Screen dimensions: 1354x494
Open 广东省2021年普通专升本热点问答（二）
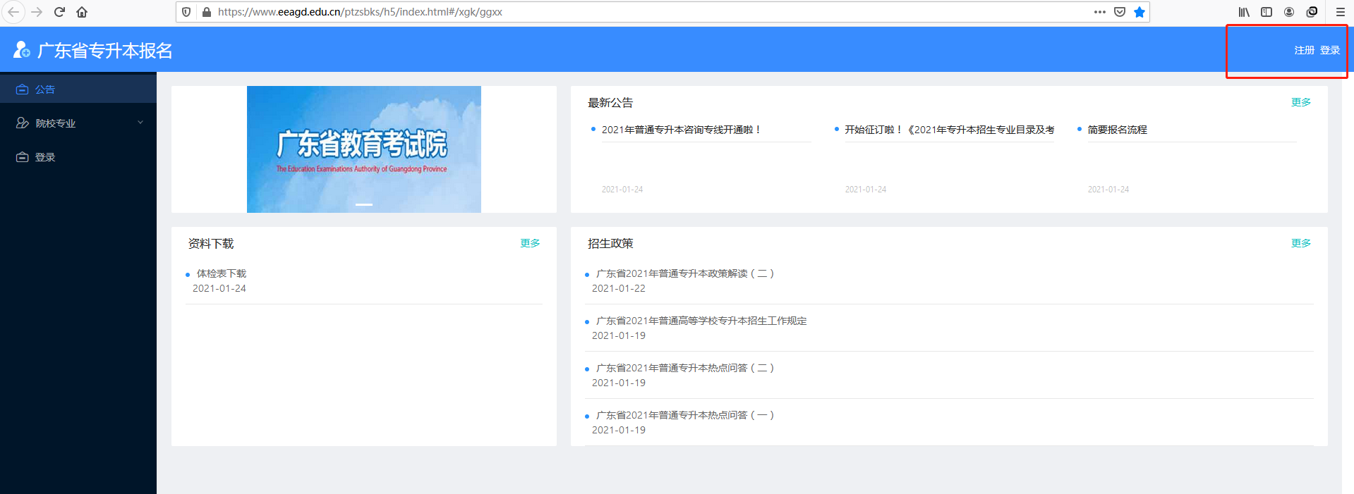click(685, 368)
